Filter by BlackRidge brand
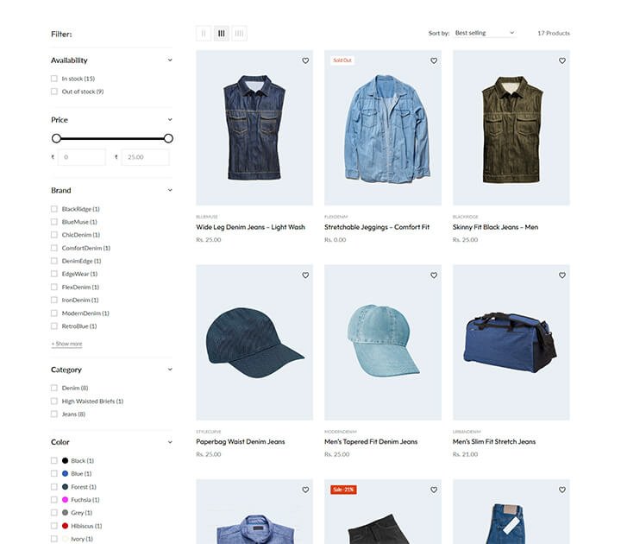 click(54, 209)
